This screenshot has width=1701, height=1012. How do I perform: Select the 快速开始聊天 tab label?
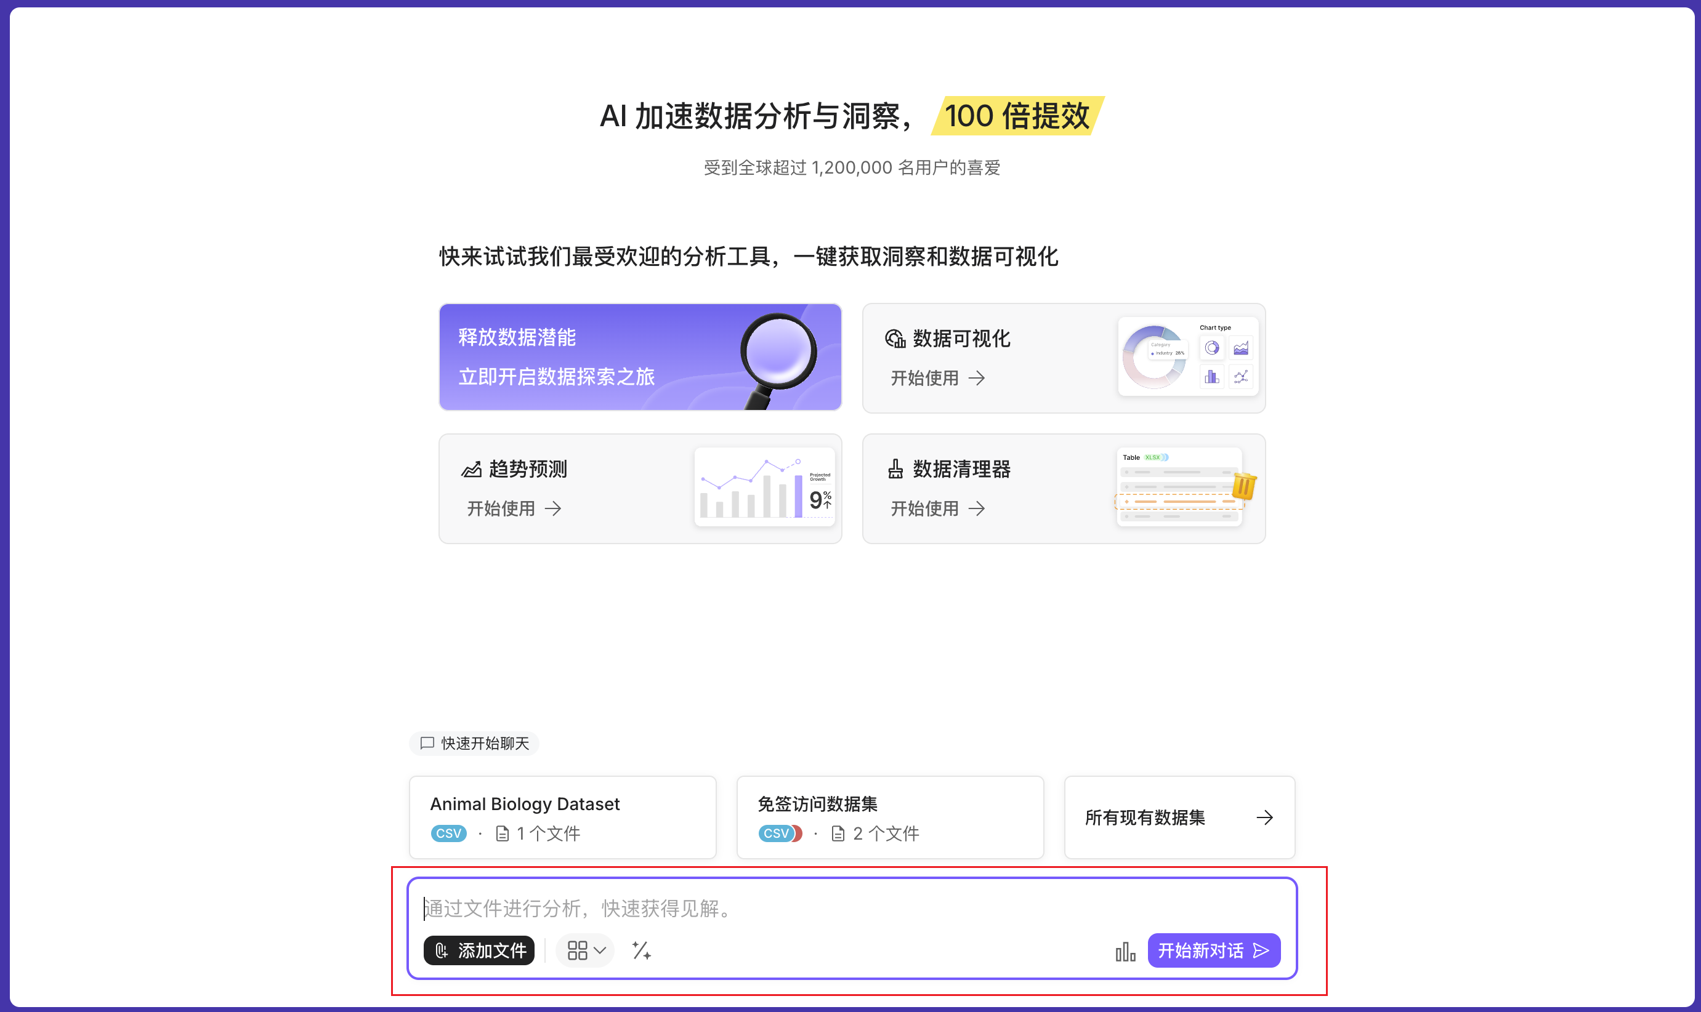[475, 744]
